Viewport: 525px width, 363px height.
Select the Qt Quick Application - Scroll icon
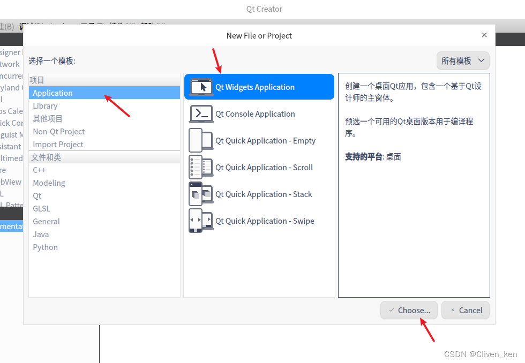(201, 167)
